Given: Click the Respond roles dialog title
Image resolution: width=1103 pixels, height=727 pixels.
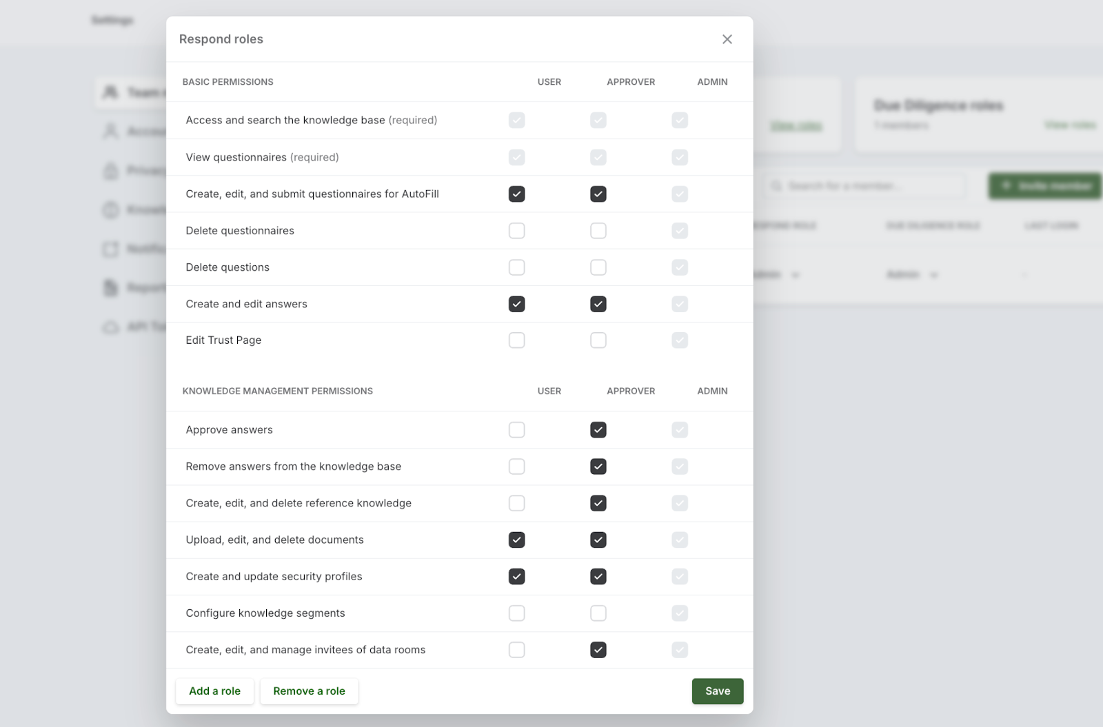Looking at the screenshot, I should click(x=221, y=39).
